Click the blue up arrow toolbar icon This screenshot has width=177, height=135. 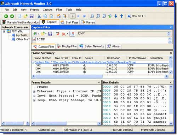tap(121, 16)
